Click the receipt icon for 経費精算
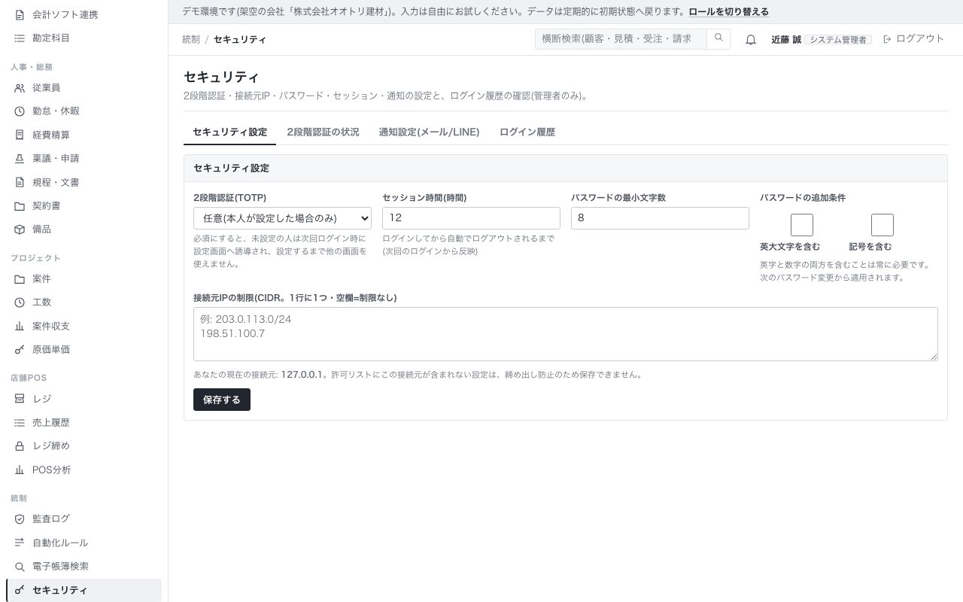Viewport: 963px width, 602px height. [20, 135]
